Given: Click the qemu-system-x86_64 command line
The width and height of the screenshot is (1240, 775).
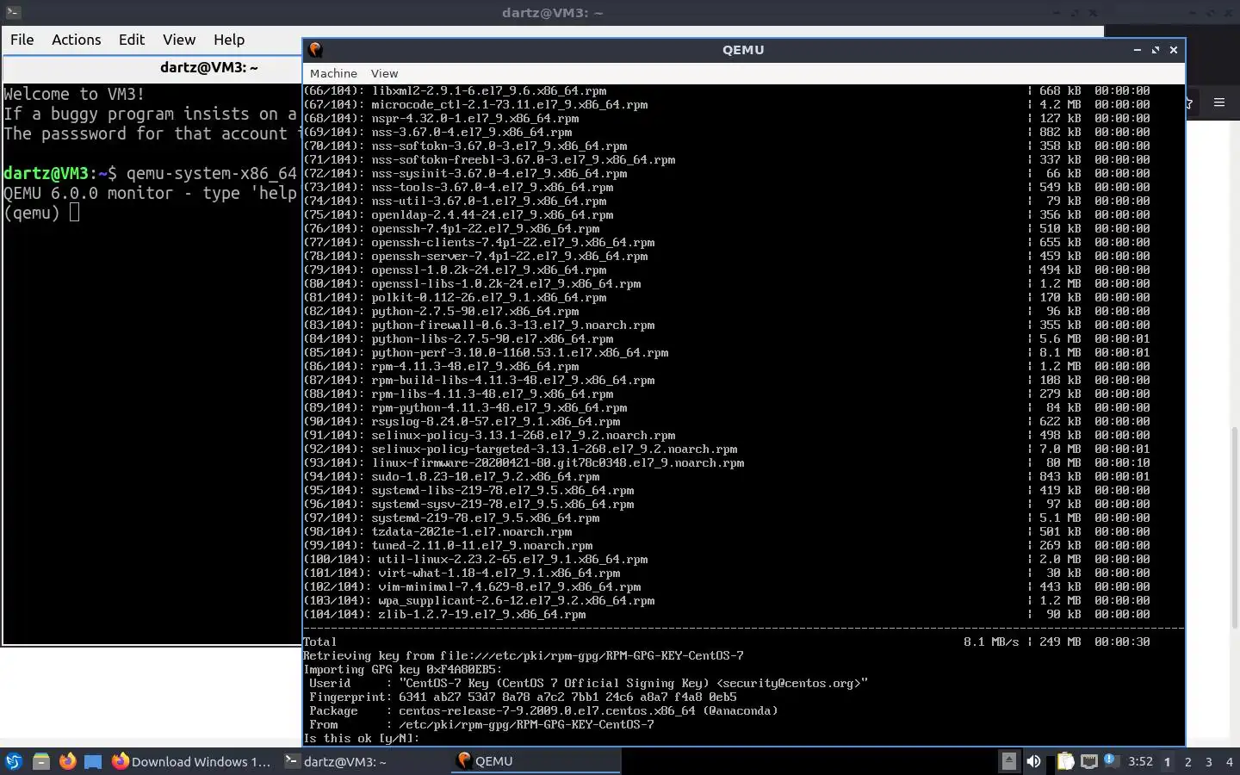Looking at the screenshot, I should tap(152, 173).
